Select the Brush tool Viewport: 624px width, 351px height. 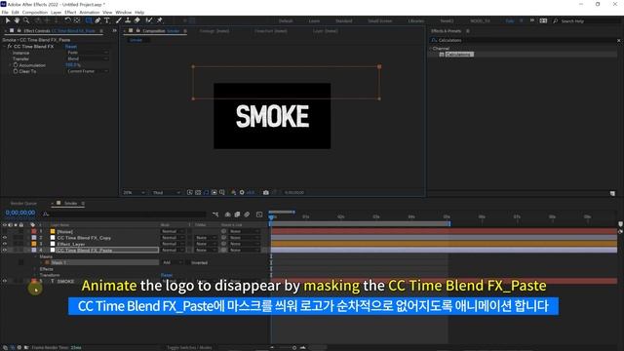tap(119, 20)
